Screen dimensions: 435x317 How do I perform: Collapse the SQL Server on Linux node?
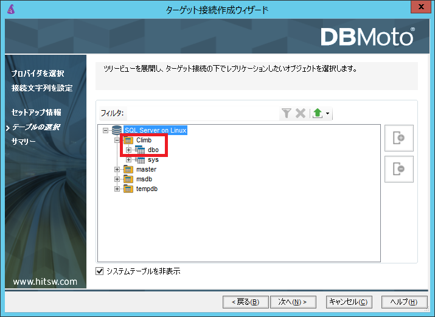pos(105,130)
